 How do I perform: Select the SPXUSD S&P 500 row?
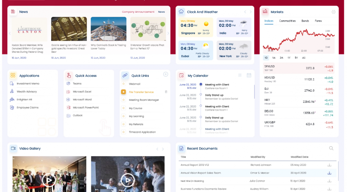tap(299, 68)
